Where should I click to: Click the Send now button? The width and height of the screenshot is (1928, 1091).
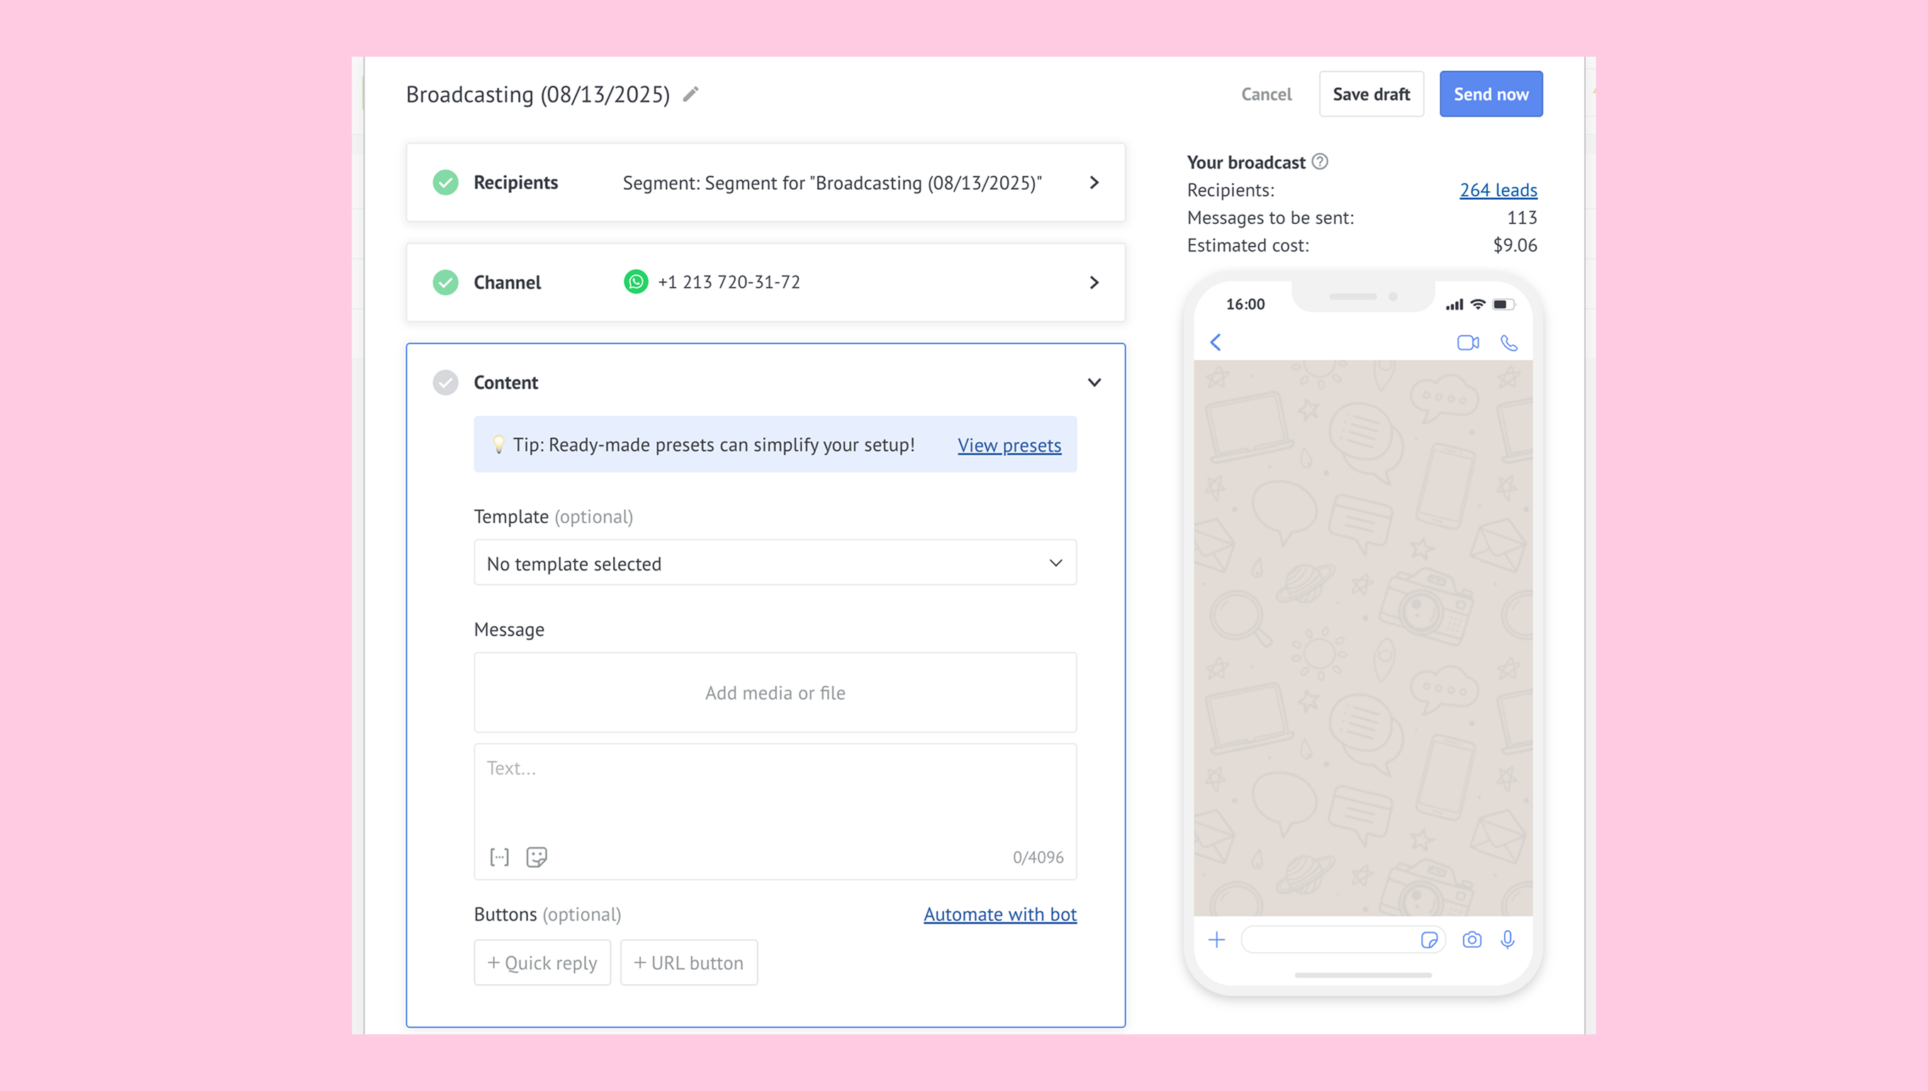[x=1490, y=94]
